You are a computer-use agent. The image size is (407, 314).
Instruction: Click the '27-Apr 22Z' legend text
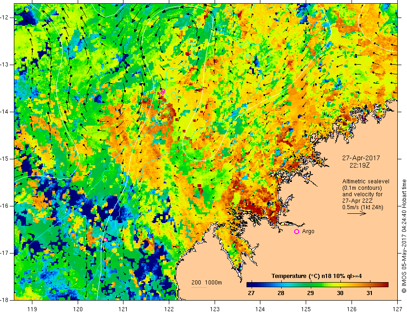coord(358,201)
